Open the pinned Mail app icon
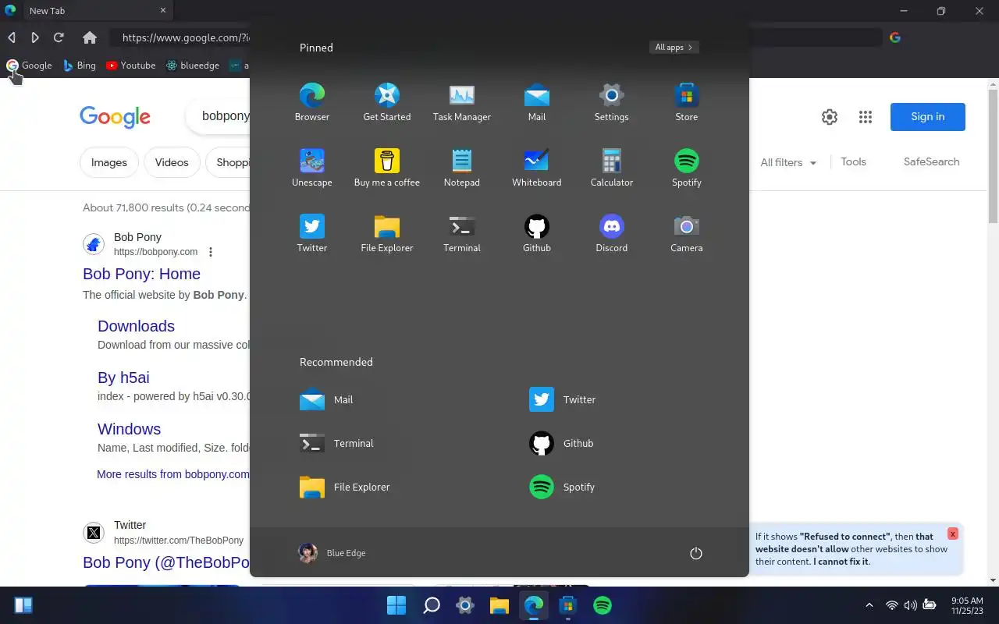Screen dimensions: 999x624 point(537,102)
